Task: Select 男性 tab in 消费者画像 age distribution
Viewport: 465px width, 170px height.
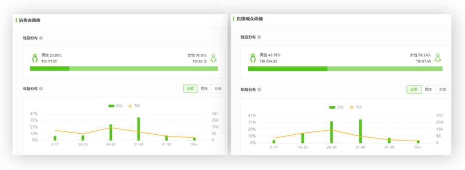Action: tap(205, 89)
